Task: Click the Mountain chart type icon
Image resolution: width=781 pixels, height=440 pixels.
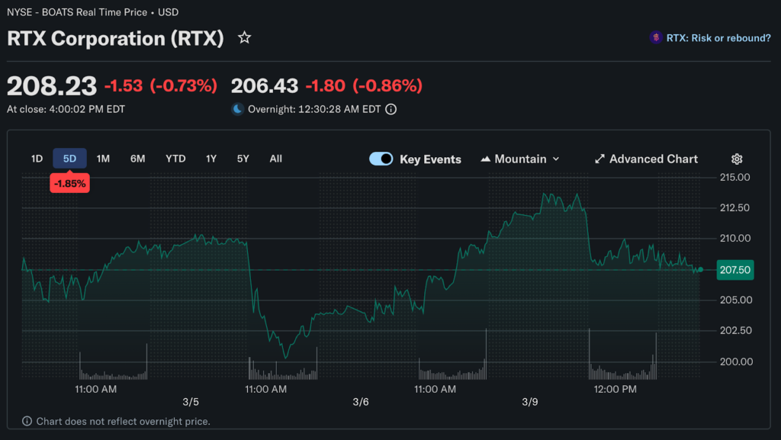Action: click(486, 159)
